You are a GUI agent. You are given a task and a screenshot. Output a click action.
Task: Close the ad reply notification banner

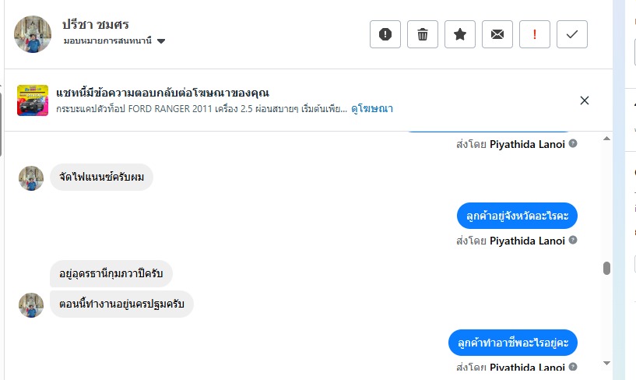pyautogui.click(x=585, y=100)
